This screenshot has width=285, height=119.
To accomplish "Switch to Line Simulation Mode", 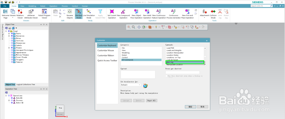I will click(x=89, y=14).
